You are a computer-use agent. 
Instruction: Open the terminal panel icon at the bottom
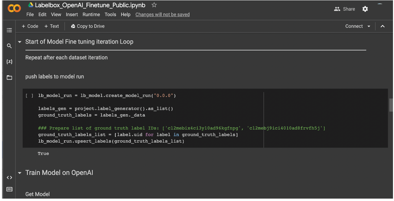pos(9,189)
